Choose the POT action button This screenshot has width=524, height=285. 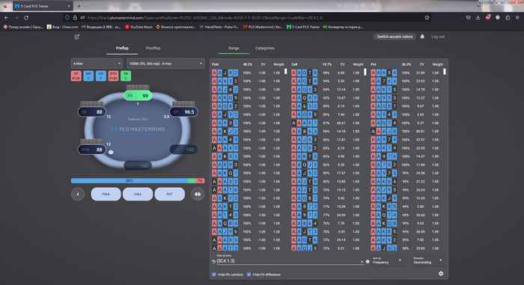click(170, 194)
